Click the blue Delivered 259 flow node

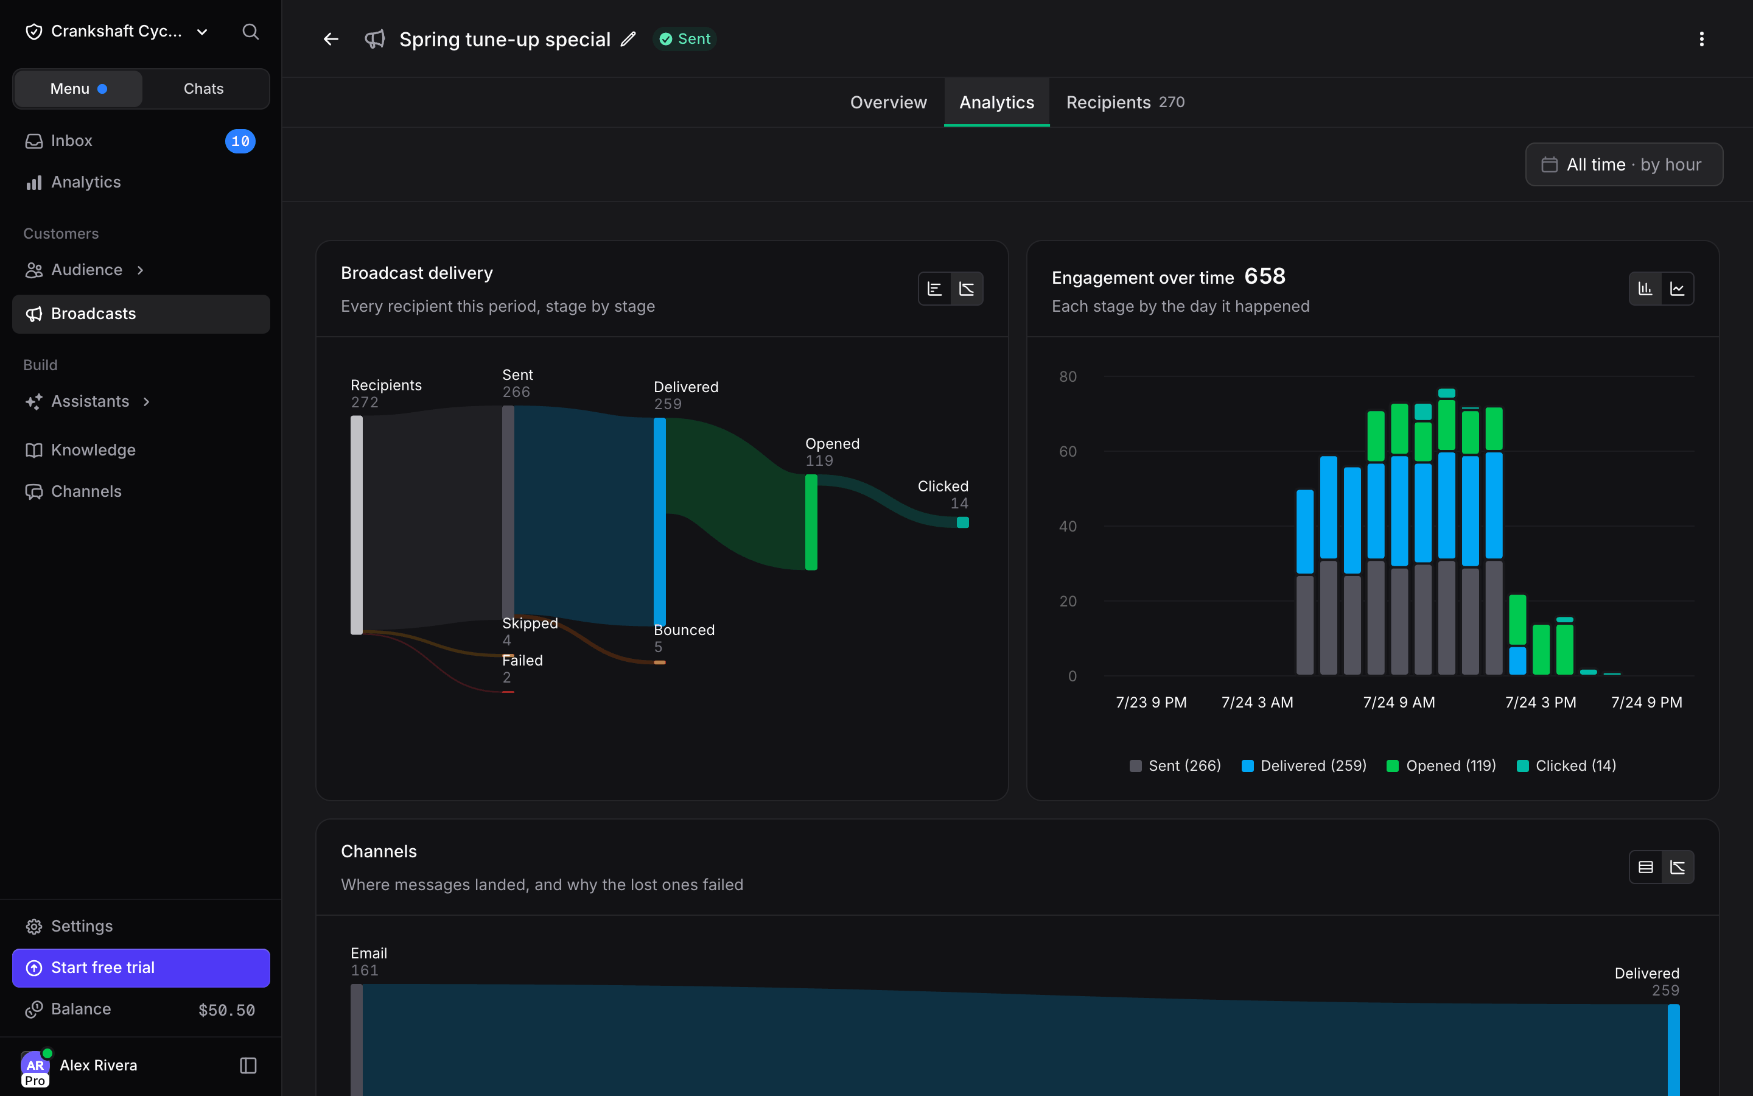click(x=660, y=522)
